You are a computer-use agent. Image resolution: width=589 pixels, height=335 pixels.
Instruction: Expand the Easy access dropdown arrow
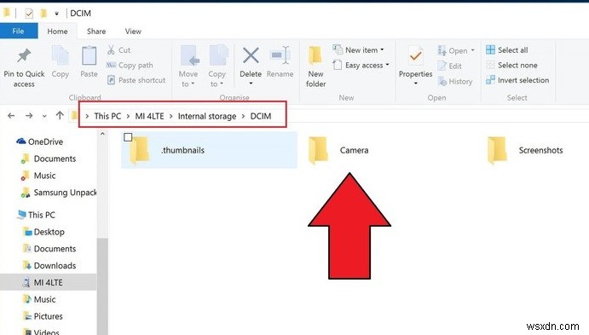click(387, 65)
